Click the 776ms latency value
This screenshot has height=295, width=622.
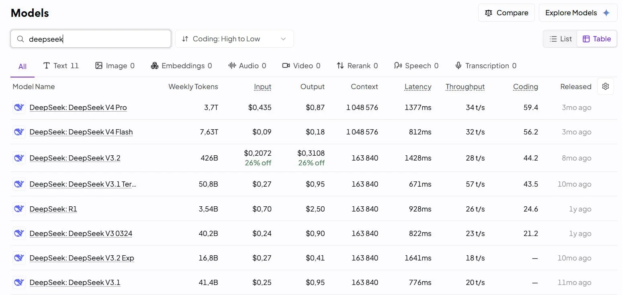[420, 283]
